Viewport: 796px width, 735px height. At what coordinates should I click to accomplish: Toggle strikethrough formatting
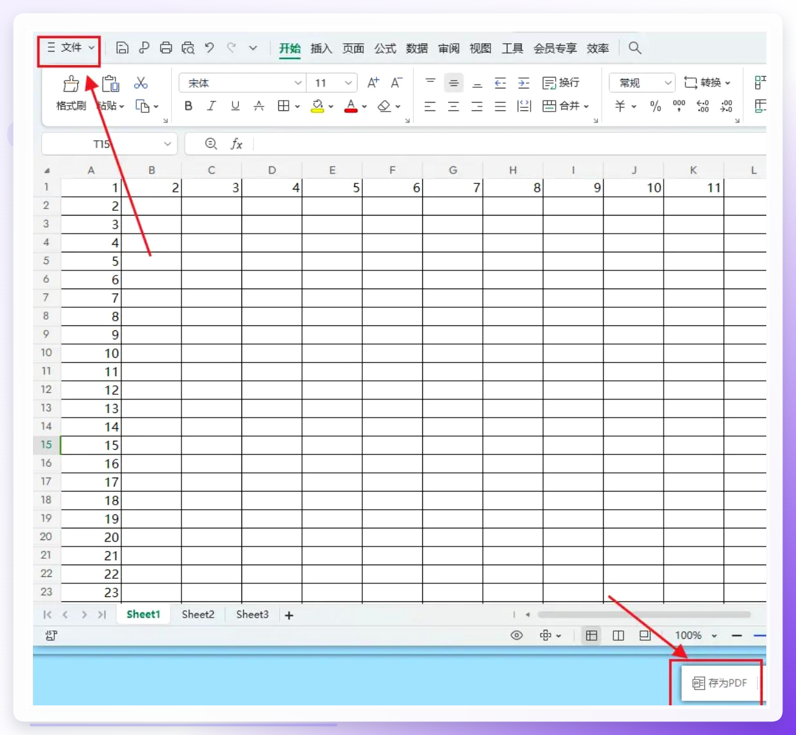(259, 106)
